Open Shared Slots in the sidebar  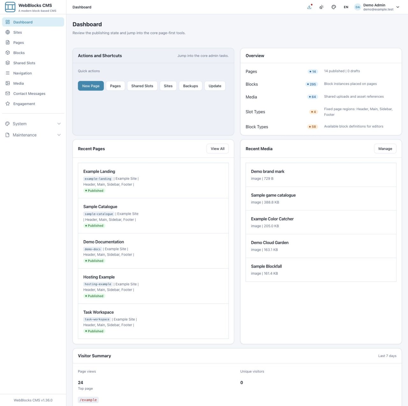pyautogui.click(x=33, y=63)
